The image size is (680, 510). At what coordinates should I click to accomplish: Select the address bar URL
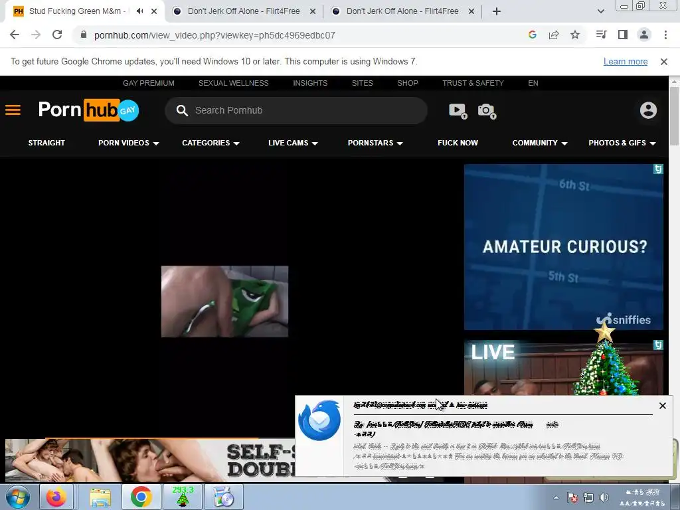pyautogui.click(x=214, y=35)
